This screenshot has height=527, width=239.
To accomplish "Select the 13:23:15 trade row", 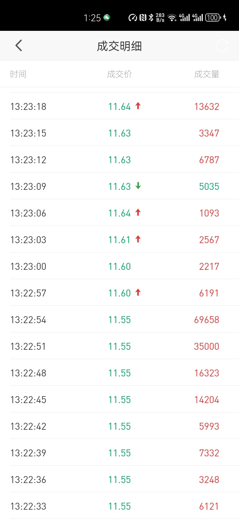I will point(119,133).
